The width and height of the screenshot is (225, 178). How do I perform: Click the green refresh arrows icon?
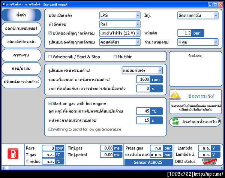(175, 121)
